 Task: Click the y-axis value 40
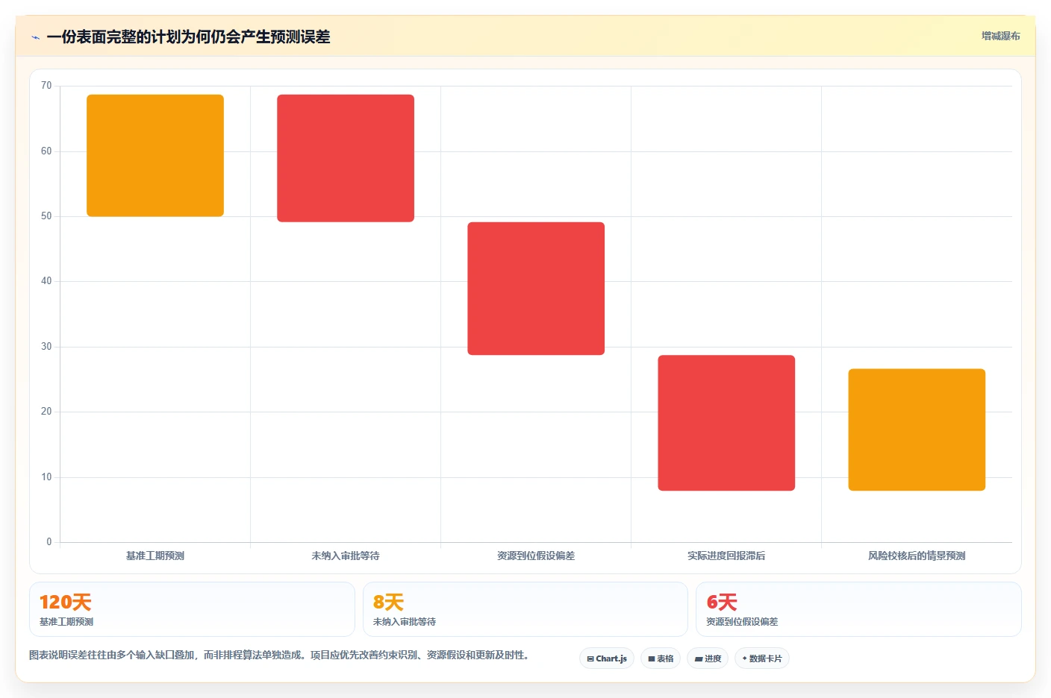click(46, 281)
